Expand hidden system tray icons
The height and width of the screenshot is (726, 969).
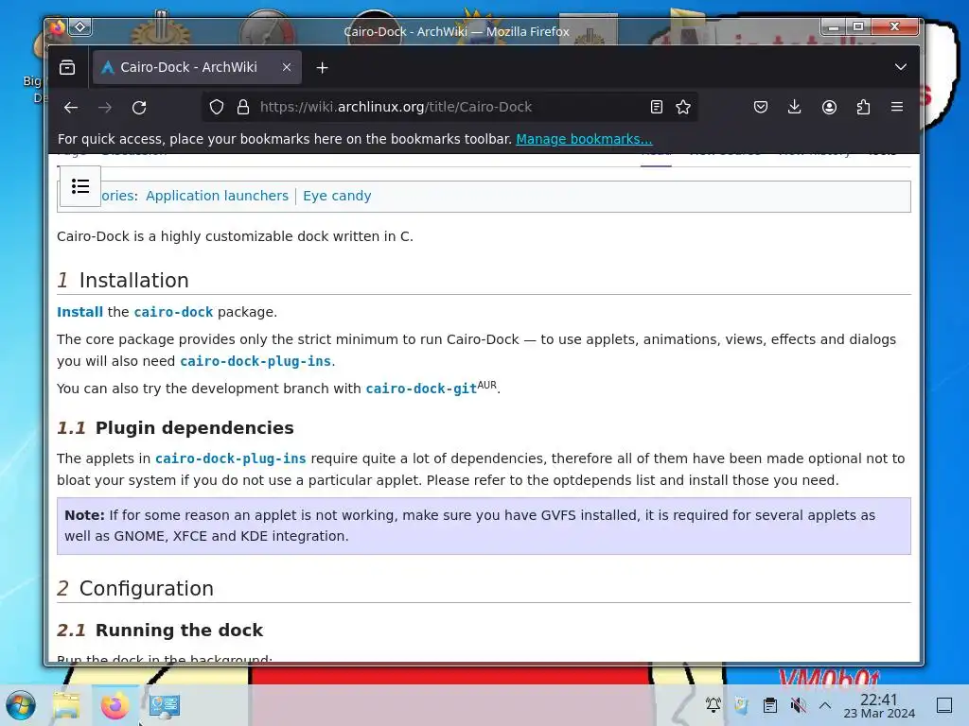tap(825, 705)
